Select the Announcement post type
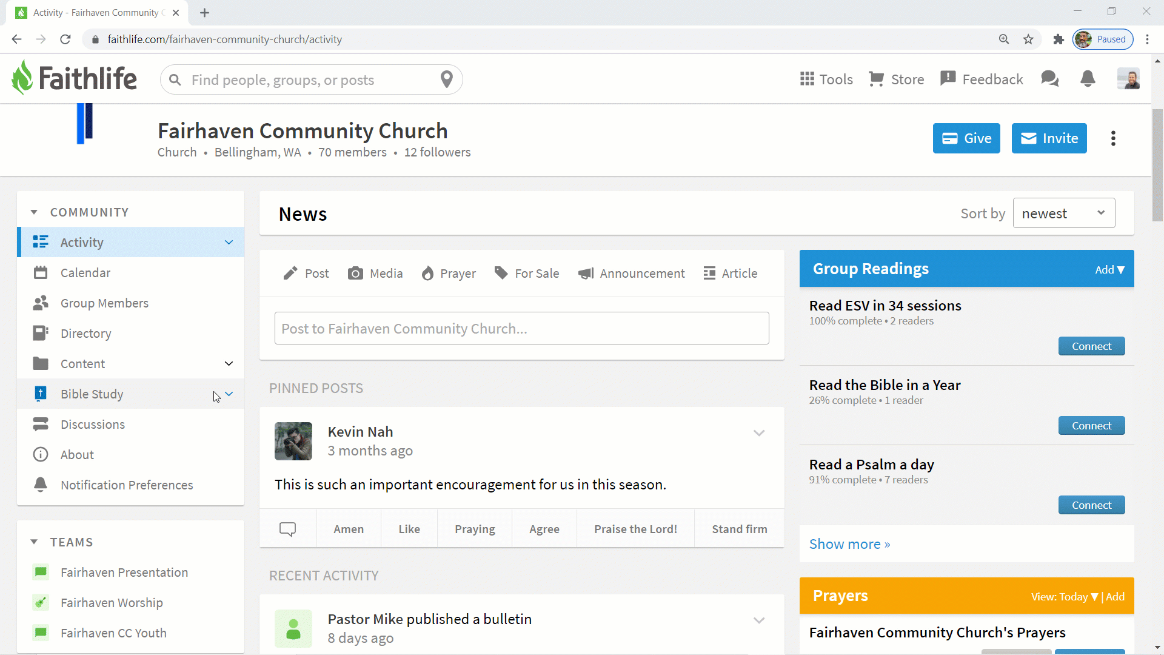Viewport: 1164px width, 655px height. [631, 274]
